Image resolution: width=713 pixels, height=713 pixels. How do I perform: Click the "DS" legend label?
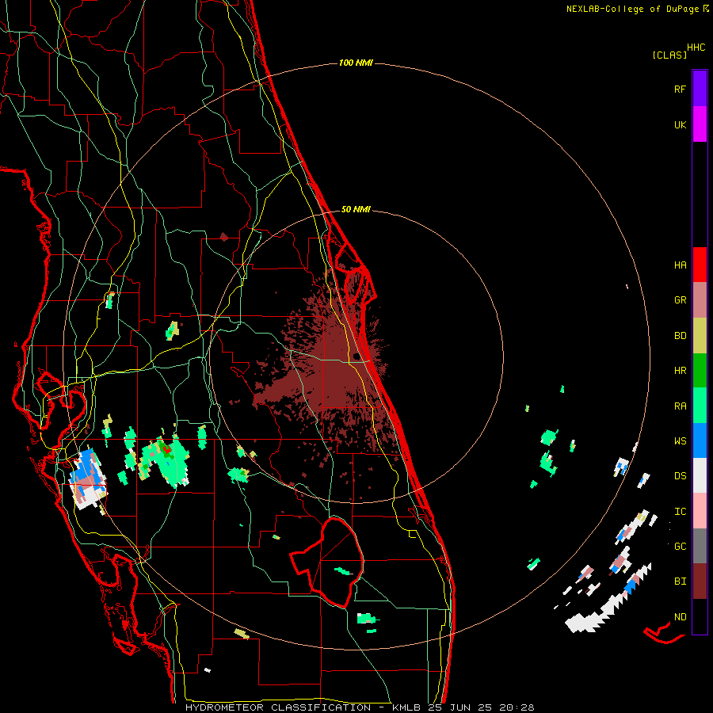pyautogui.click(x=681, y=476)
